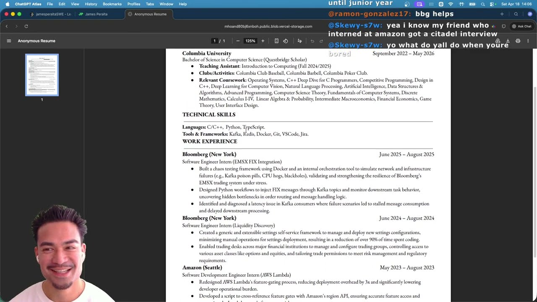
Task: Click the 'Relevant Coursework' bullet label
Action: click(x=222, y=80)
